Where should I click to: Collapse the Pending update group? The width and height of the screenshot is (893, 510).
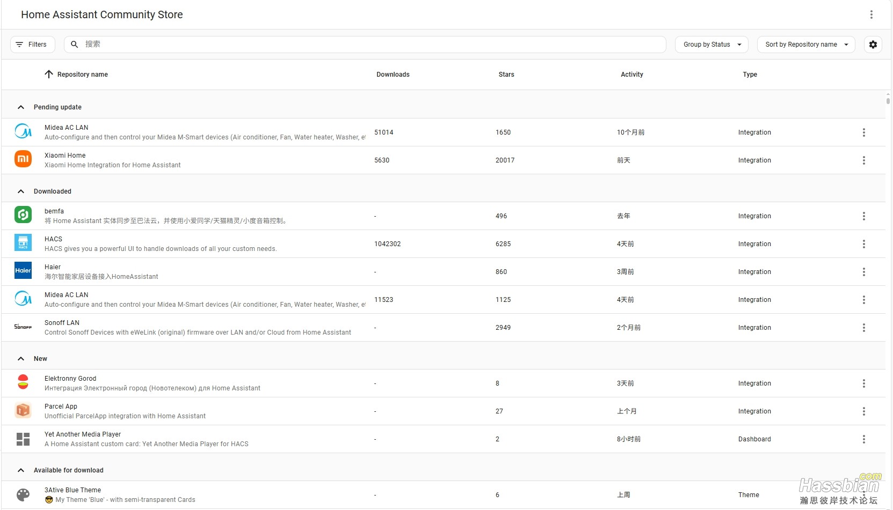pos(21,107)
